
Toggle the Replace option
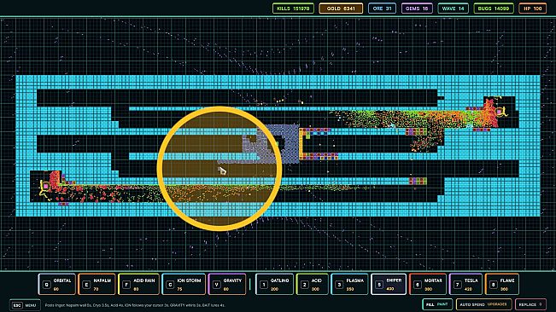click(530, 304)
